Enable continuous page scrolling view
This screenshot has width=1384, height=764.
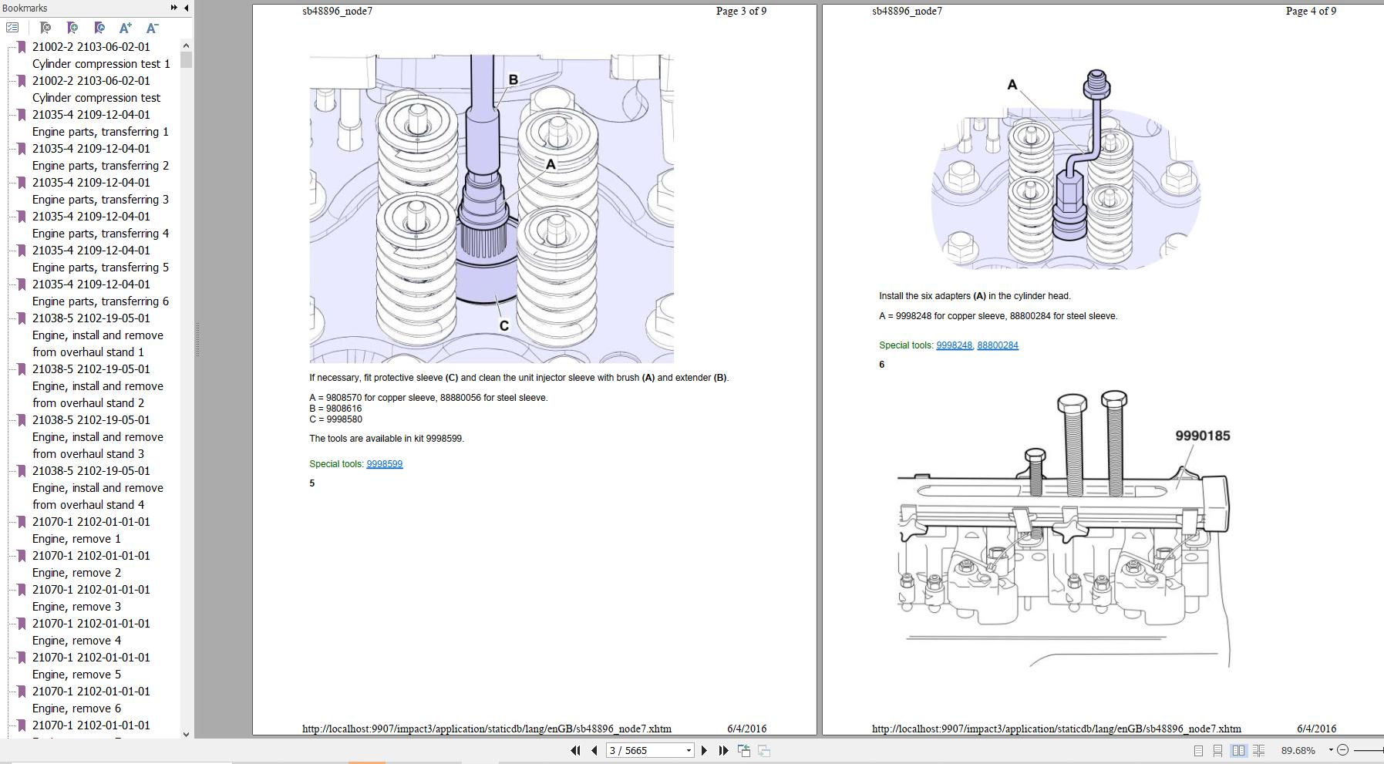(x=1217, y=750)
